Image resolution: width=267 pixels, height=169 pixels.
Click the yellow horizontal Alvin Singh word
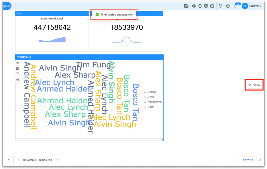[115, 124]
